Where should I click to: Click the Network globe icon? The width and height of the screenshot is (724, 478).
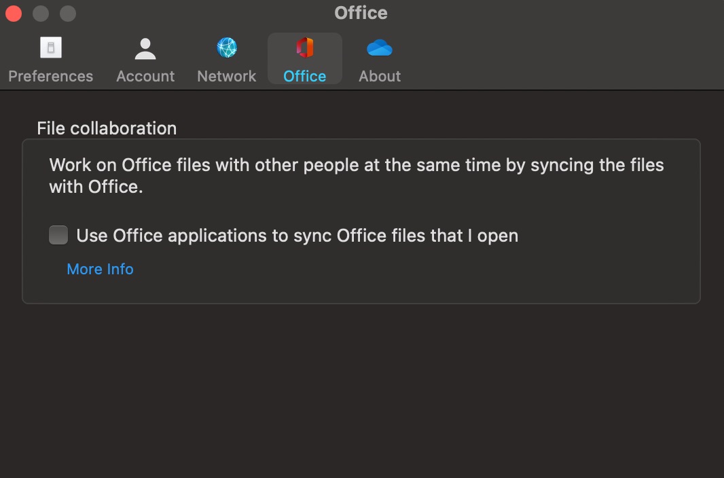click(226, 48)
